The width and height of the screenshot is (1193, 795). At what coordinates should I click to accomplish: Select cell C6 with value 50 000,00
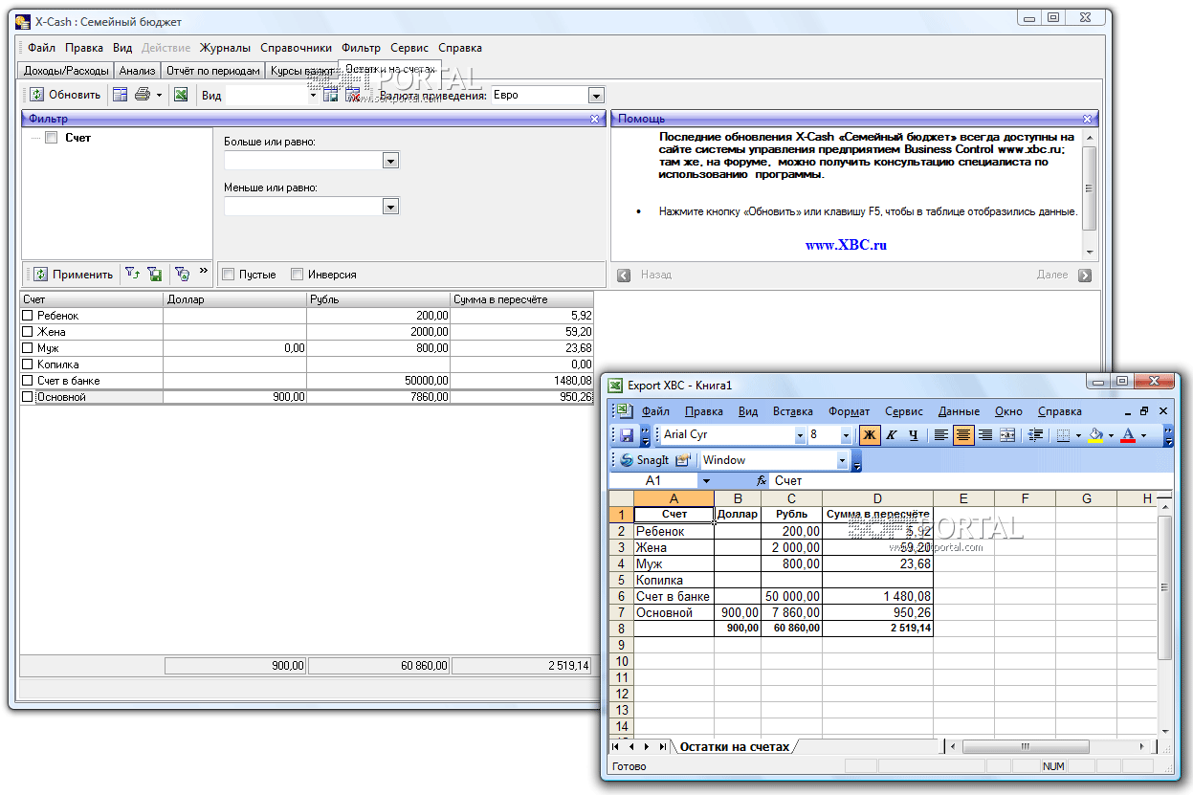tap(791, 596)
